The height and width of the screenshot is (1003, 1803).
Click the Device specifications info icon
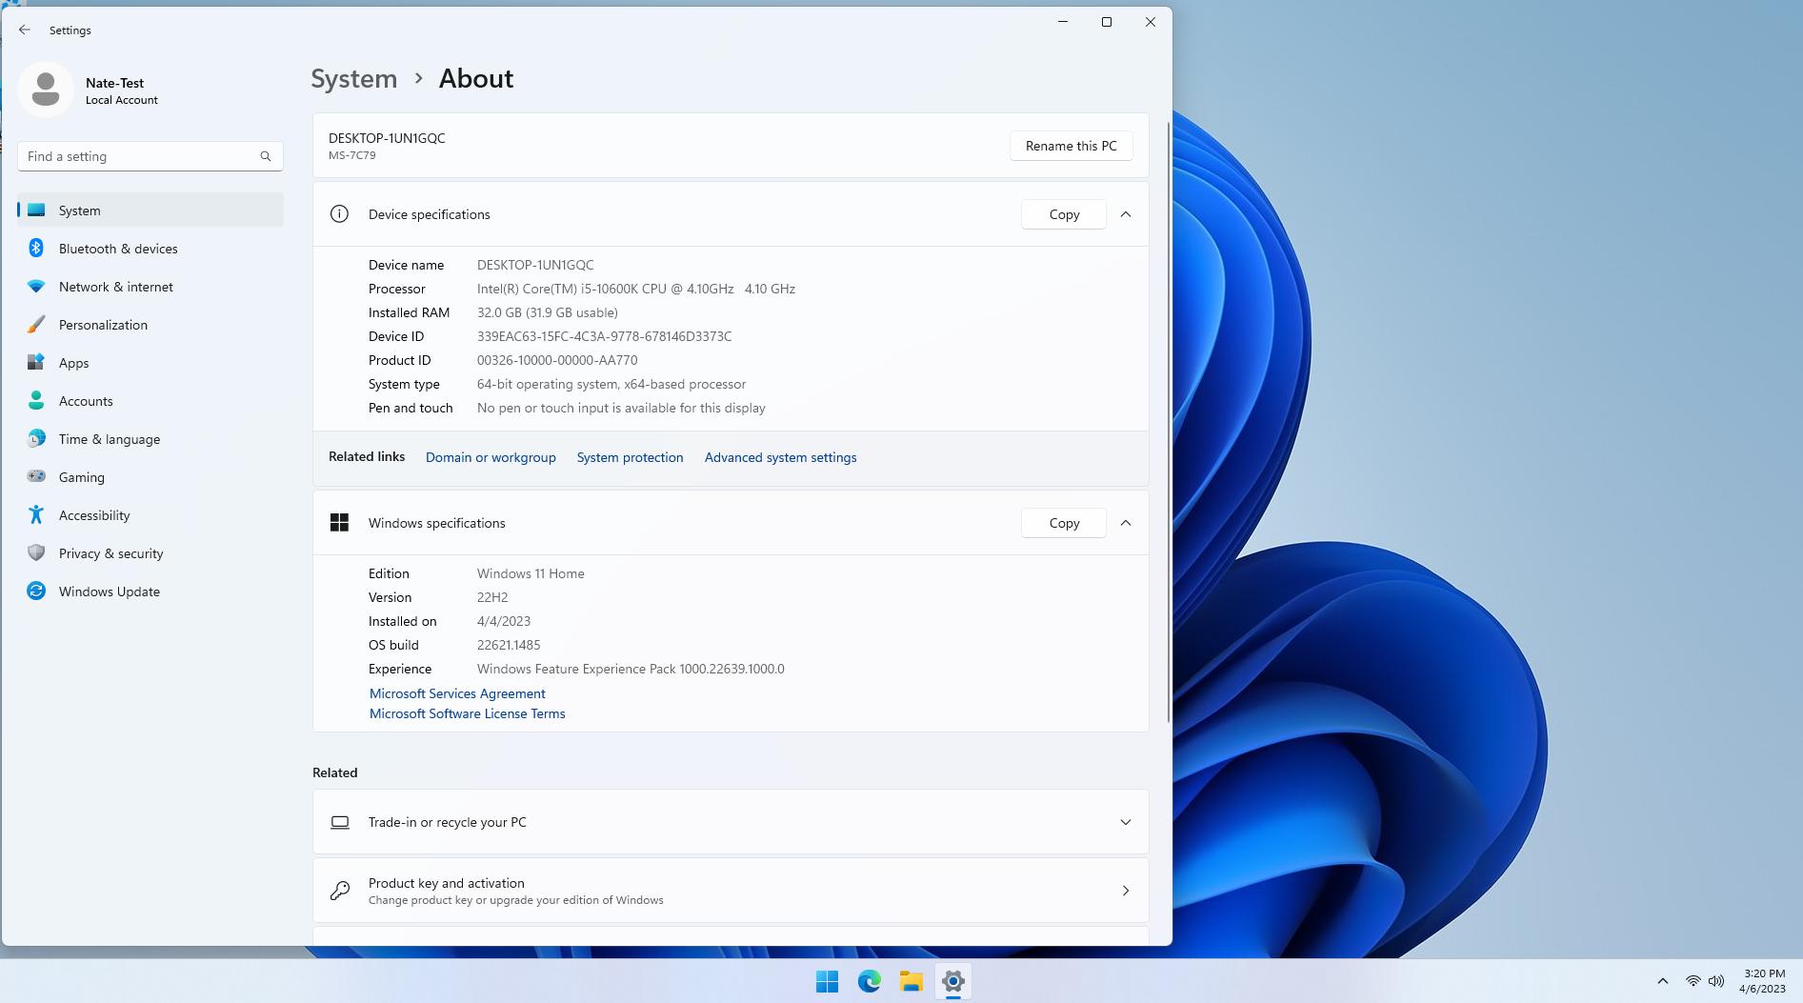339,214
